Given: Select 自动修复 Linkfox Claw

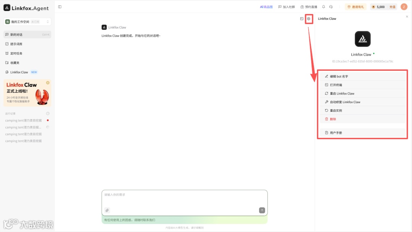Looking at the screenshot, I should coord(363,102).
